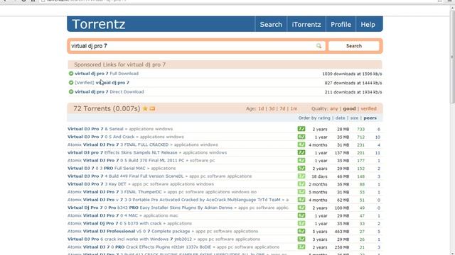Click verified badge on Virtual DJ Pro 7 & Serial row
Screen dimensions: 455x255
click(301, 129)
